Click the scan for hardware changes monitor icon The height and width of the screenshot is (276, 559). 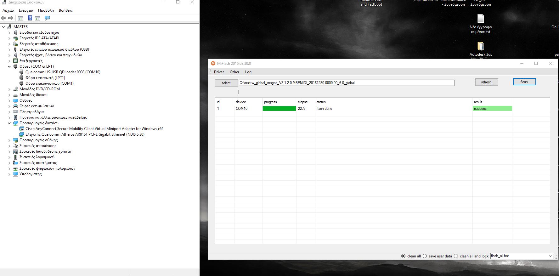47,18
